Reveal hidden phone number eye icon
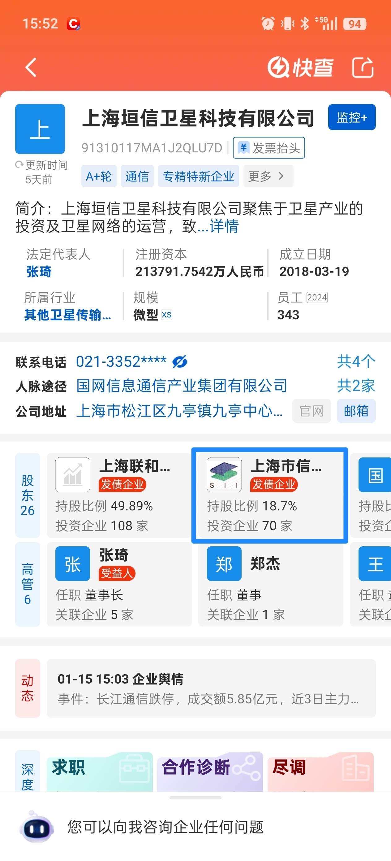The width and height of the screenshot is (391, 861). coord(180,362)
